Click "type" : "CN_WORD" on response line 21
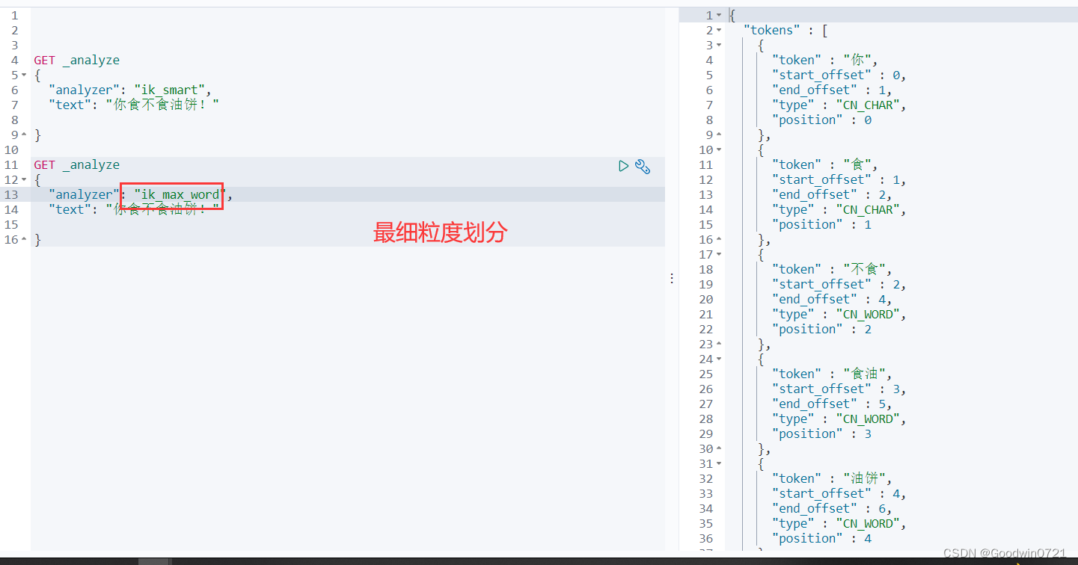This screenshot has width=1078, height=565. [839, 314]
